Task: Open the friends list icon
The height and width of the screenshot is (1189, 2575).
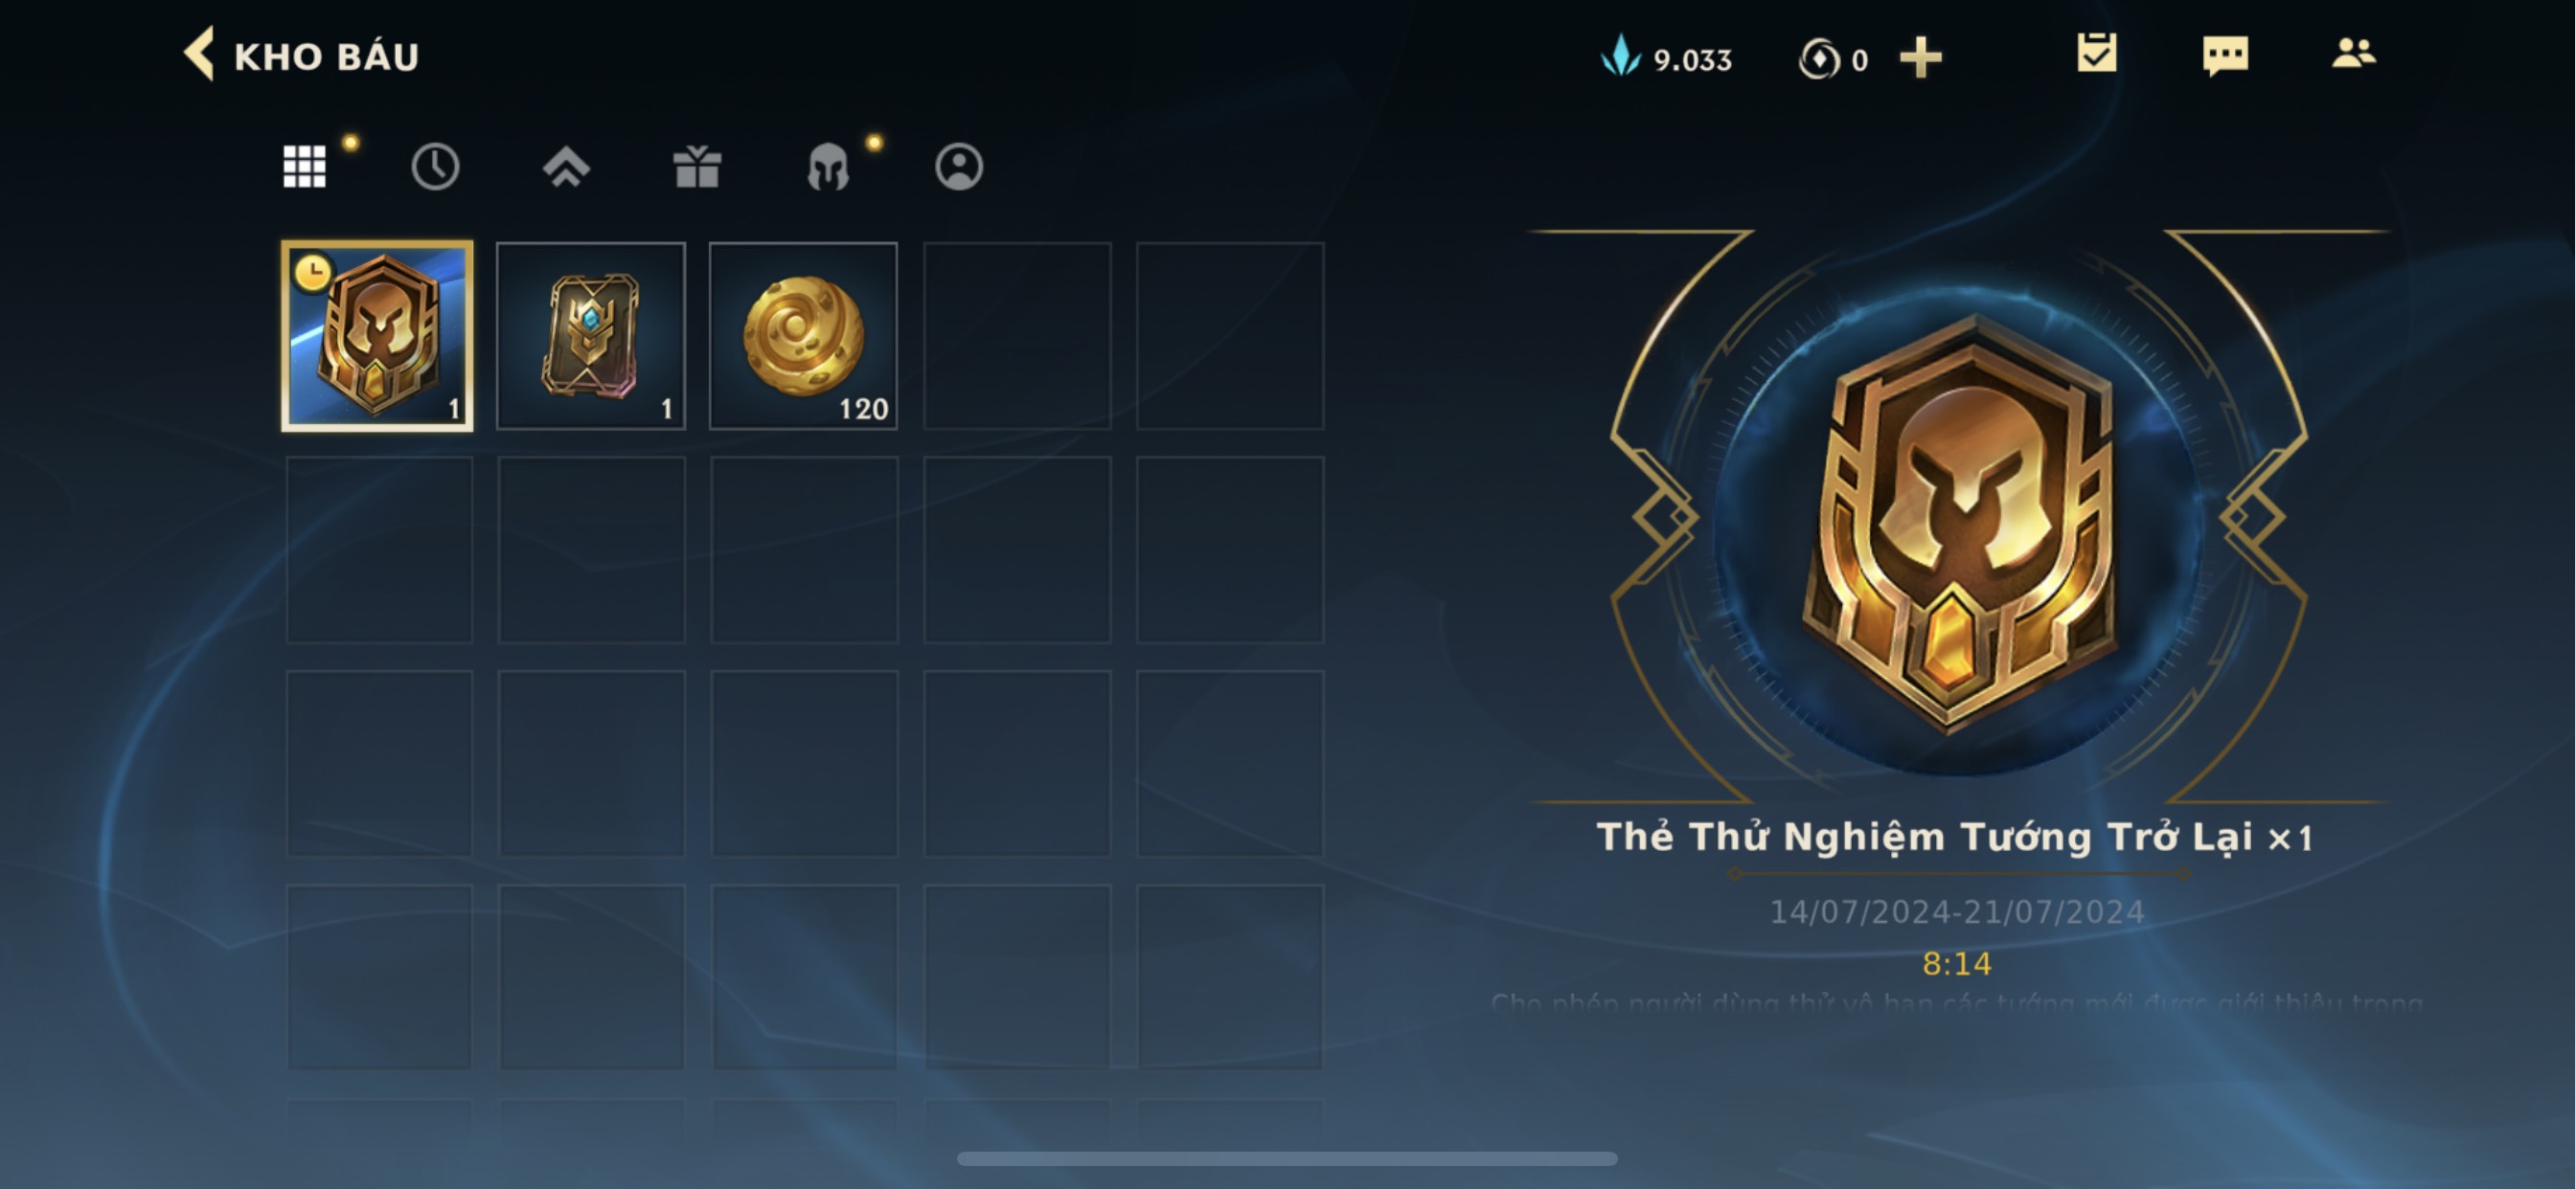Action: coord(2353,53)
